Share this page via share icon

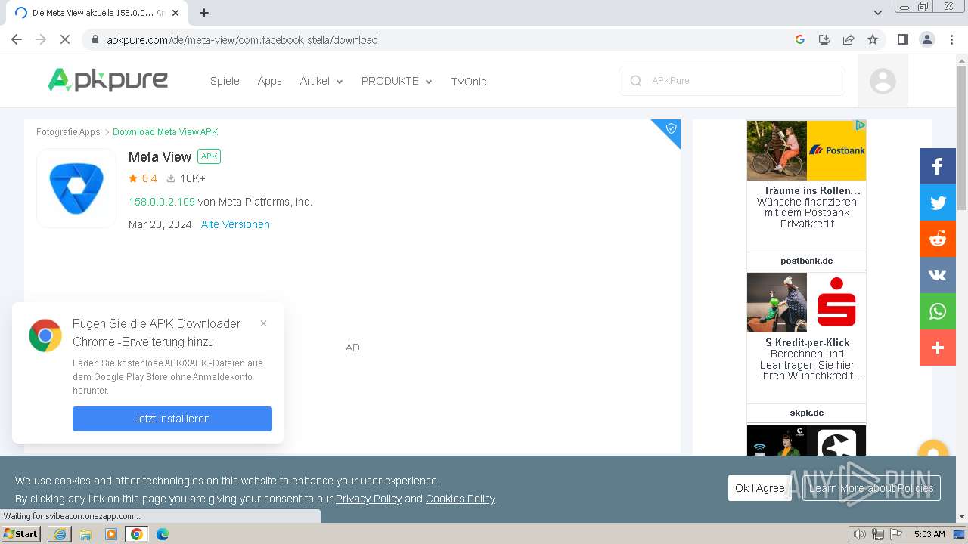(849, 39)
